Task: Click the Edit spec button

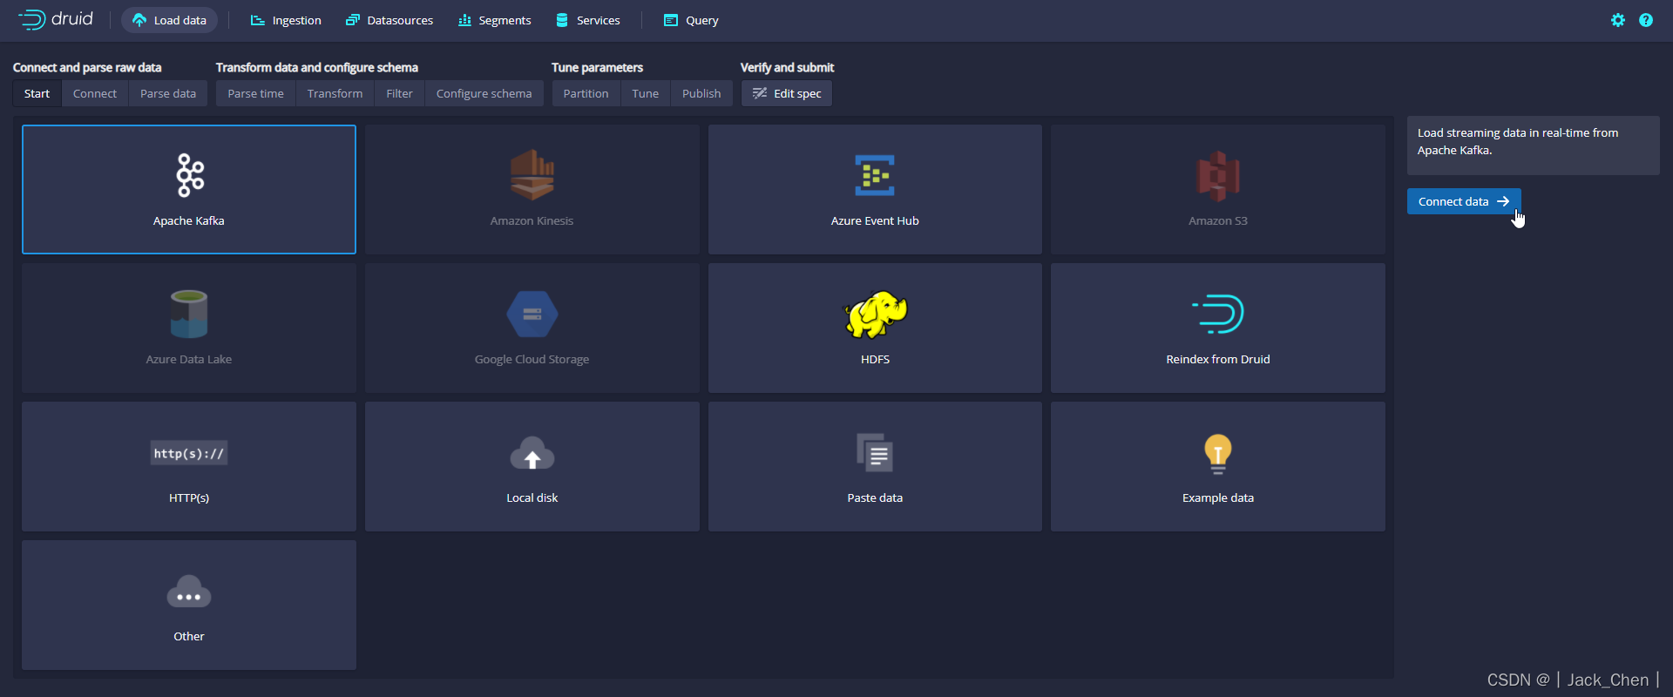Action: pyautogui.click(x=787, y=93)
